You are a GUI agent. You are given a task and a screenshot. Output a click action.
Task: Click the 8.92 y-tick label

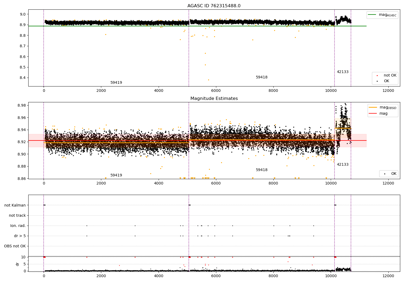tap(22, 142)
